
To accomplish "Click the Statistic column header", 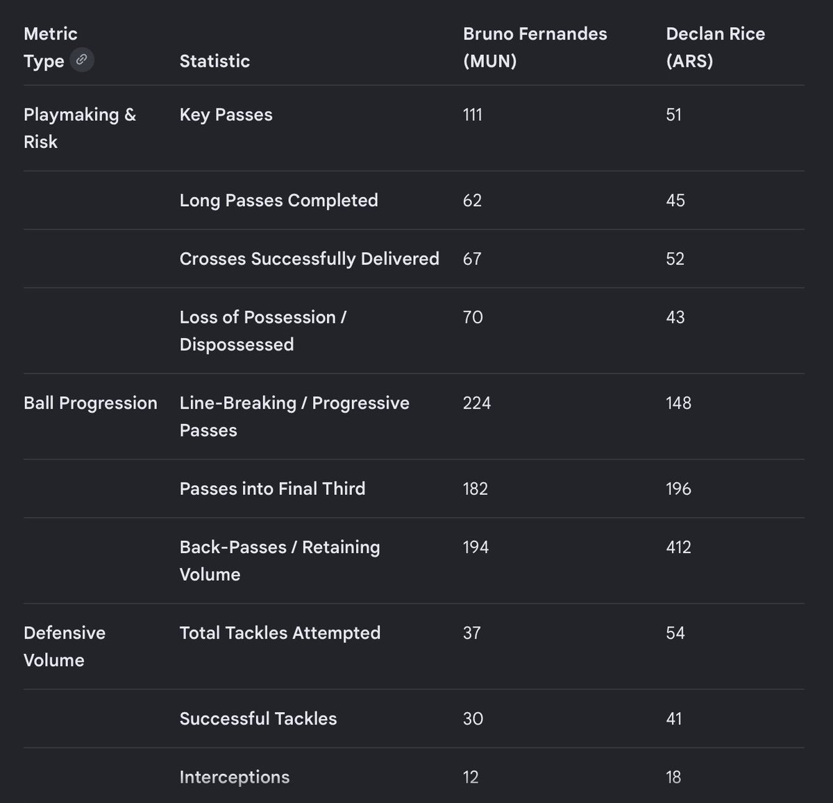I will click(x=214, y=61).
